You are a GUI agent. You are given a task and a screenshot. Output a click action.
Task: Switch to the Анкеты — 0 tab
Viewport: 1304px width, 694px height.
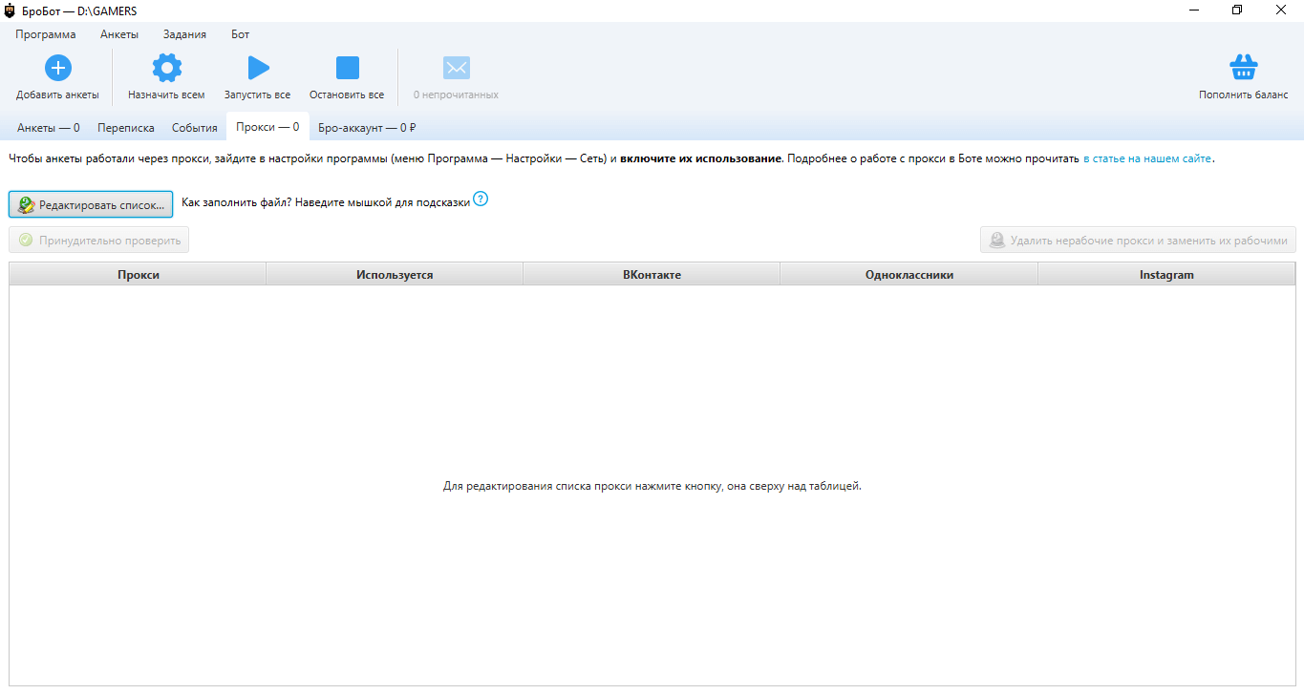[x=49, y=127]
